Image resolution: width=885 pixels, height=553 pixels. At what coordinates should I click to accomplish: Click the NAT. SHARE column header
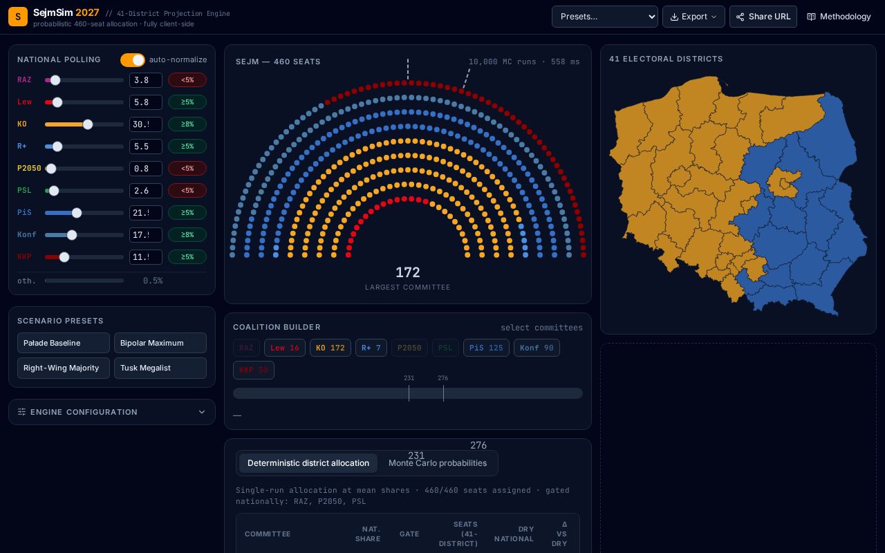(x=368, y=534)
